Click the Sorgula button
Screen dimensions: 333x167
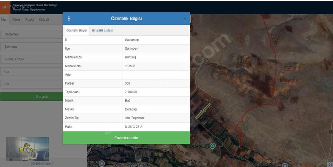click(32, 97)
